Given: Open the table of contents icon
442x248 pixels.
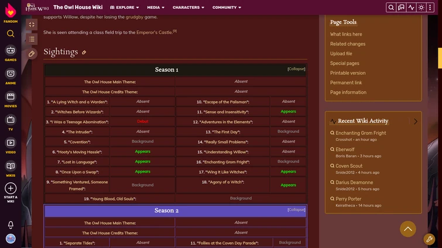Looking at the screenshot, I should 32,39.
